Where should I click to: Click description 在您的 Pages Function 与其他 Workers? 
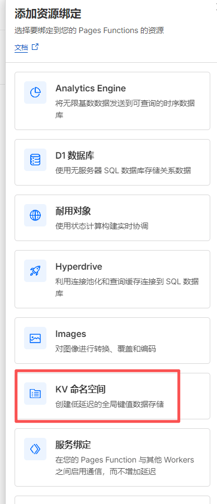coord(125,460)
